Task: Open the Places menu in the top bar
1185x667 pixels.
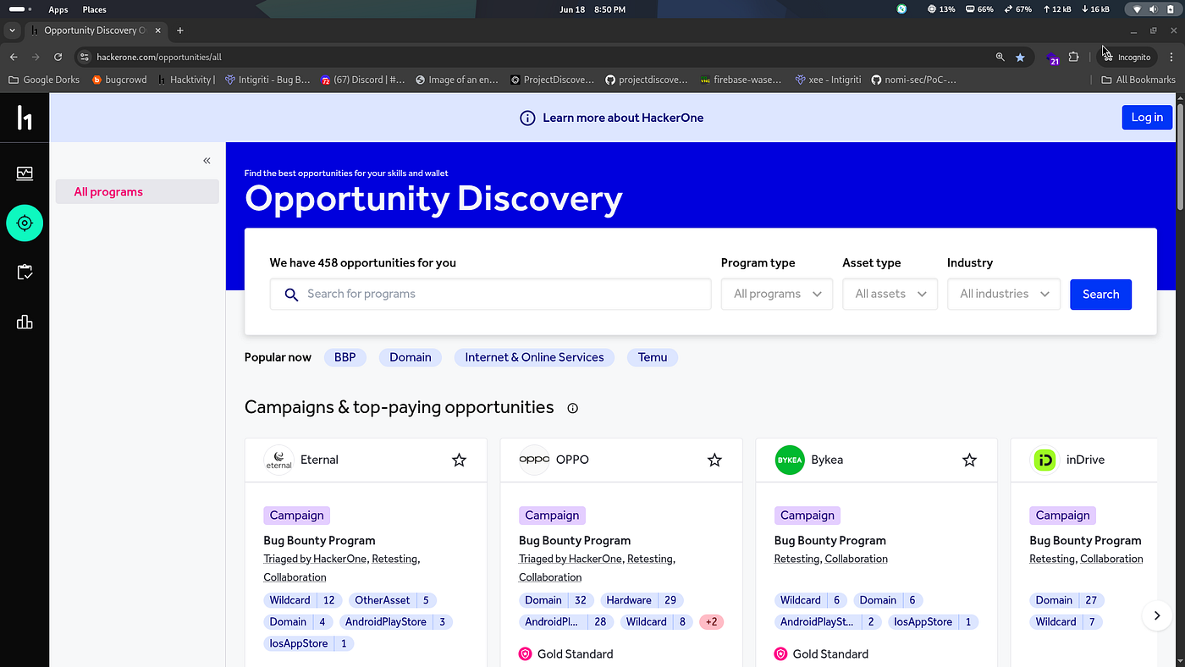Action: [94, 9]
